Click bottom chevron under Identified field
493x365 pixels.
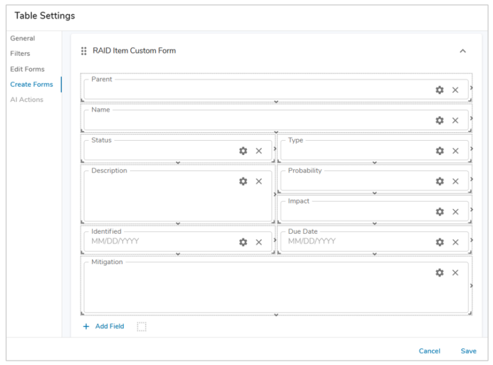178,254
